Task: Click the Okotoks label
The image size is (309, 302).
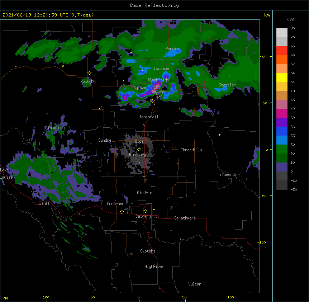Action: 148,251
